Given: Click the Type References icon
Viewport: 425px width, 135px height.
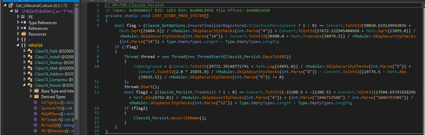Looking at the screenshot, I should pyautogui.click(x=23, y=22).
